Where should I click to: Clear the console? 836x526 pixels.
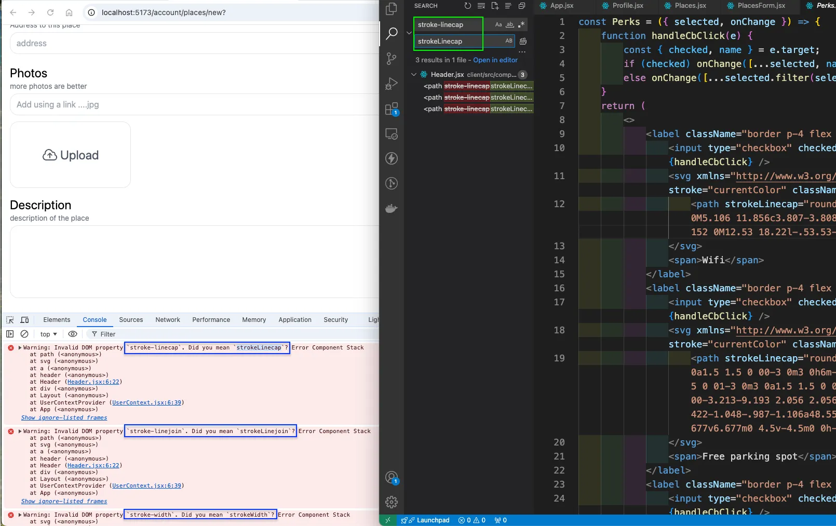24,334
